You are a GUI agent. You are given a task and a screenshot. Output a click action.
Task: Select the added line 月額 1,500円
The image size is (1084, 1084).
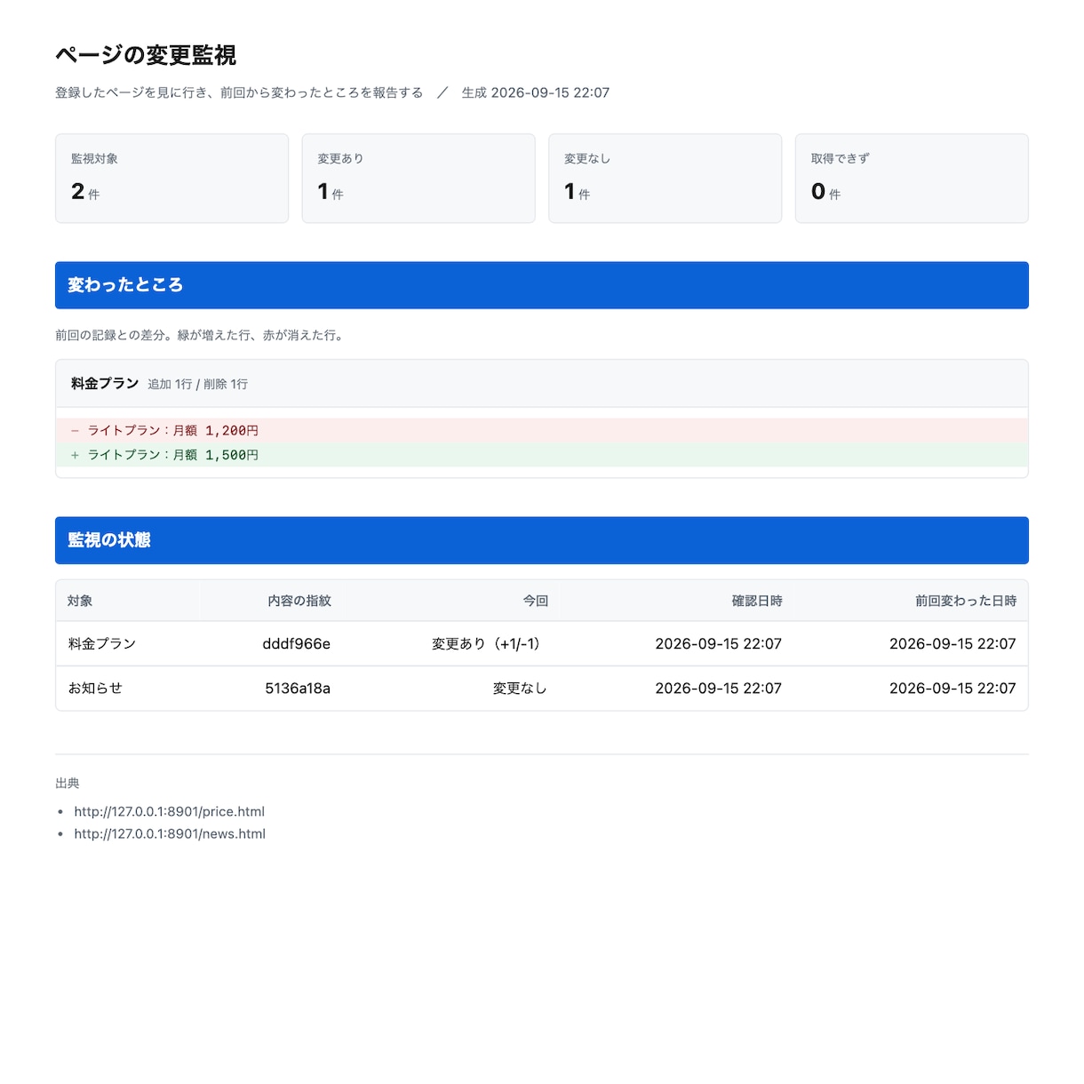pyautogui.click(x=542, y=455)
